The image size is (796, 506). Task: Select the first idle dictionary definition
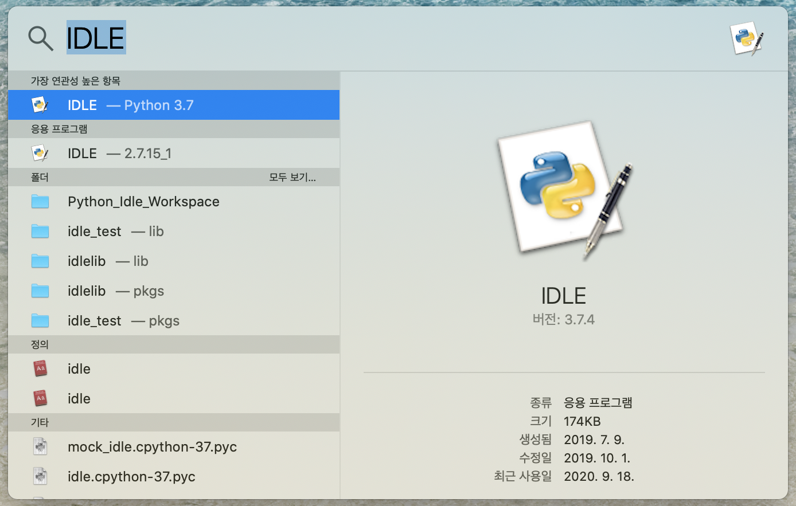(174, 368)
